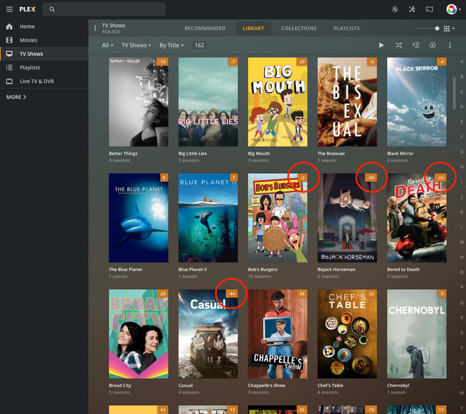Click the BoJack Horseman title link
This screenshot has width=466, height=414.
pos(336,269)
